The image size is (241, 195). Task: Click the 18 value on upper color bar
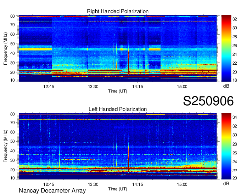click(x=235, y=80)
